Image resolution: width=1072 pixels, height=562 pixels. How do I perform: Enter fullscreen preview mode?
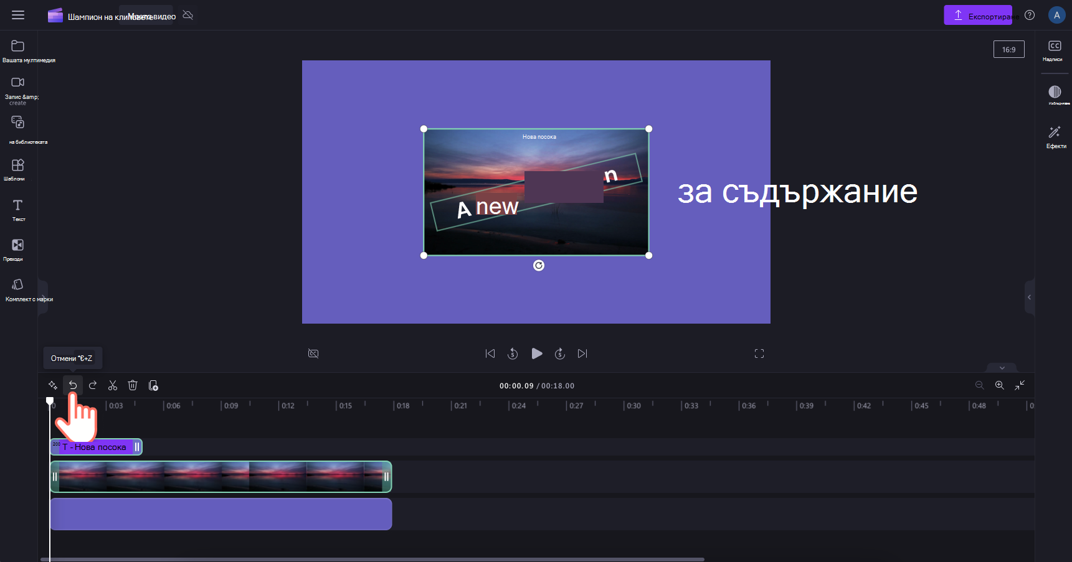pyautogui.click(x=759, y=354)
